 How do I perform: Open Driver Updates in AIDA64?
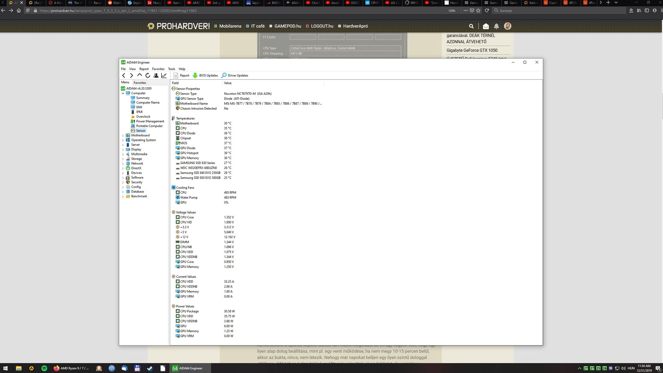pyautogui.click(x=235, y=76)
